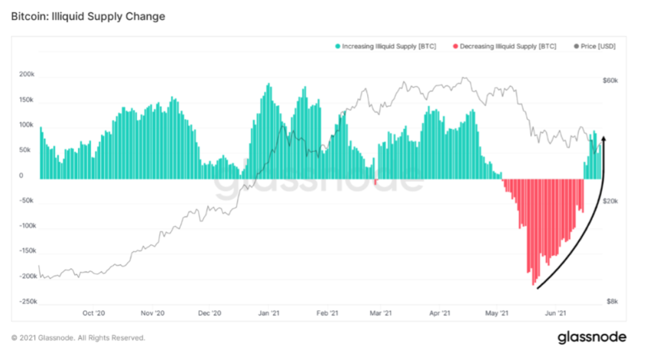Click the -250k y-axis label
This screenshot has width=650, height=349.
28,302
